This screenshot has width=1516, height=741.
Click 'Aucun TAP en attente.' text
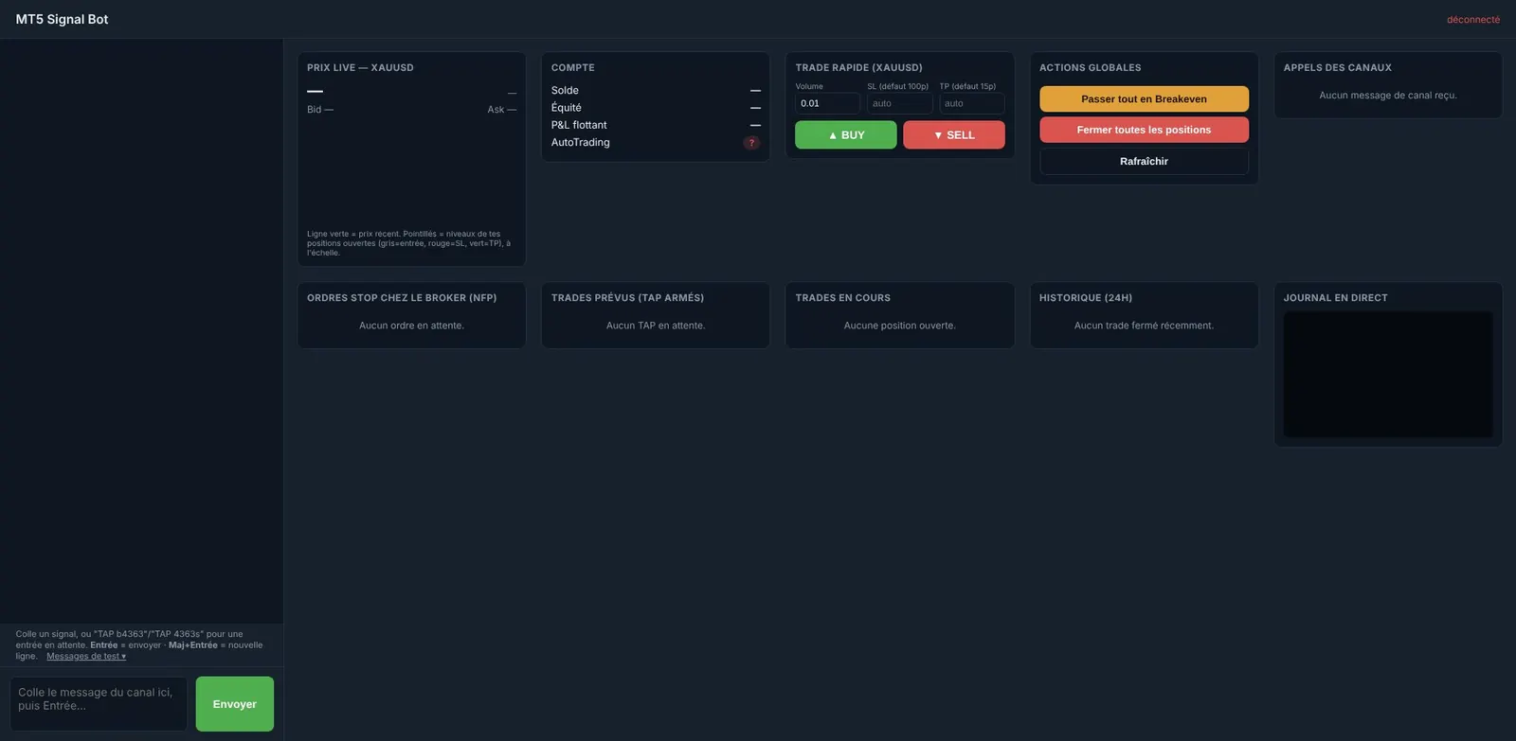[656, 326]
